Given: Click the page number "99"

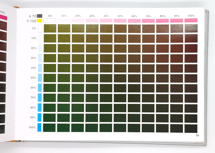Looking at the screenshot, I should tap(197, 135).
